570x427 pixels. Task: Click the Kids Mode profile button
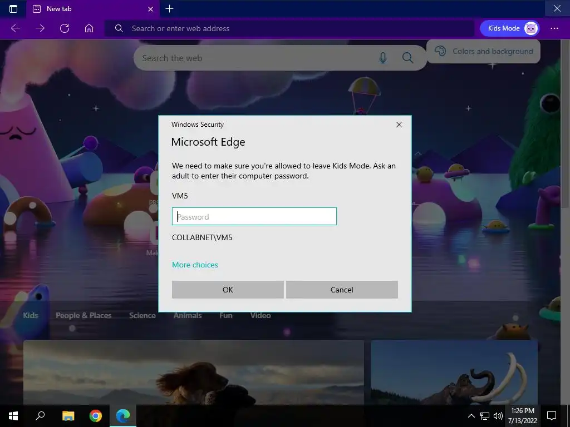pyautogui.click(x=509, y=28)
